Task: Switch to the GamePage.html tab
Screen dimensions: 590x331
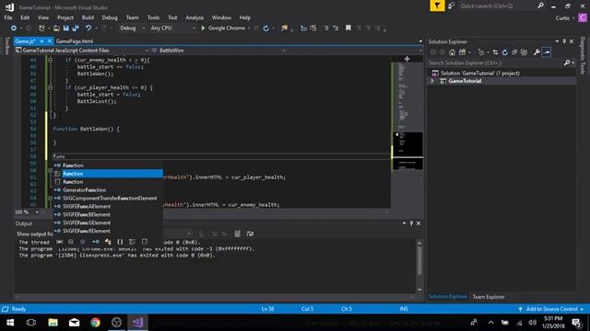Action: click(74, 41)
